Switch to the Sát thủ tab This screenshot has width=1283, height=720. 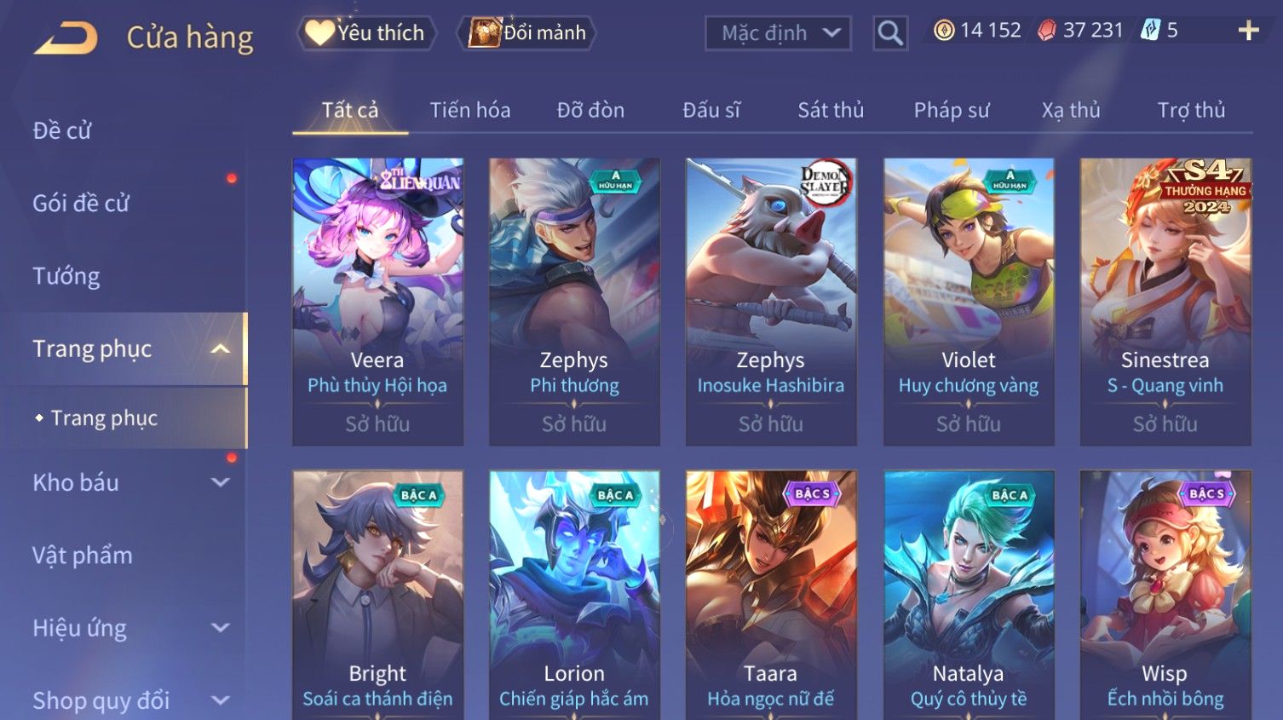pyautogui.click(x=831, y=110)
